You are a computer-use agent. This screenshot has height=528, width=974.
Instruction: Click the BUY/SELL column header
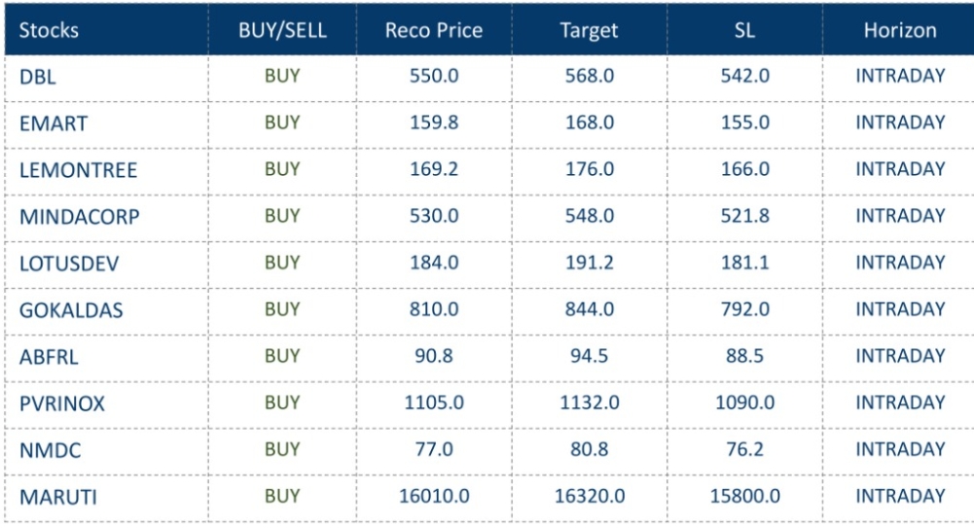point(281,30)
